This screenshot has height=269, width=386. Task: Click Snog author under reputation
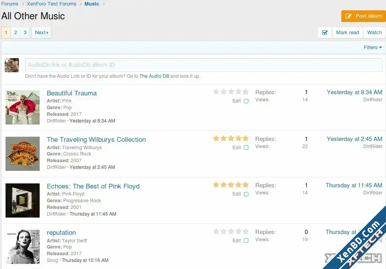[x=52, y=260]
